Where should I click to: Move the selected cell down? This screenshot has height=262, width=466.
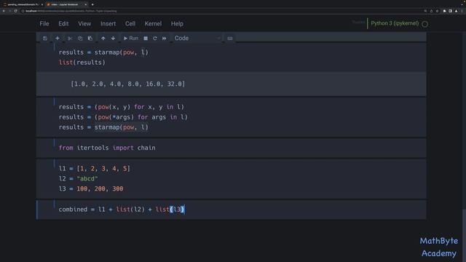[114, 39]
